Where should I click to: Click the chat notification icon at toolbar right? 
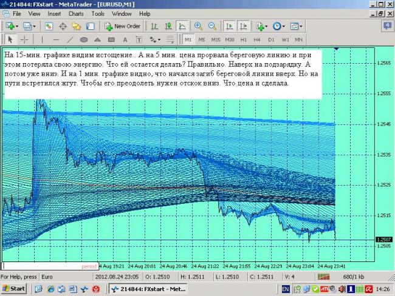click(x=388, y=25)
